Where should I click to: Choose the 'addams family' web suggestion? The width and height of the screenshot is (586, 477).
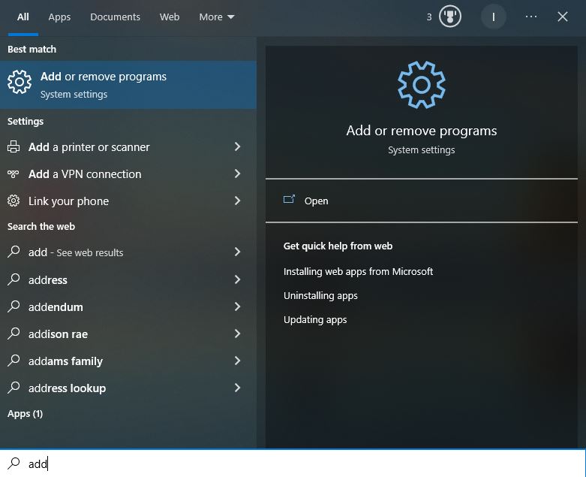pos(128,361)
